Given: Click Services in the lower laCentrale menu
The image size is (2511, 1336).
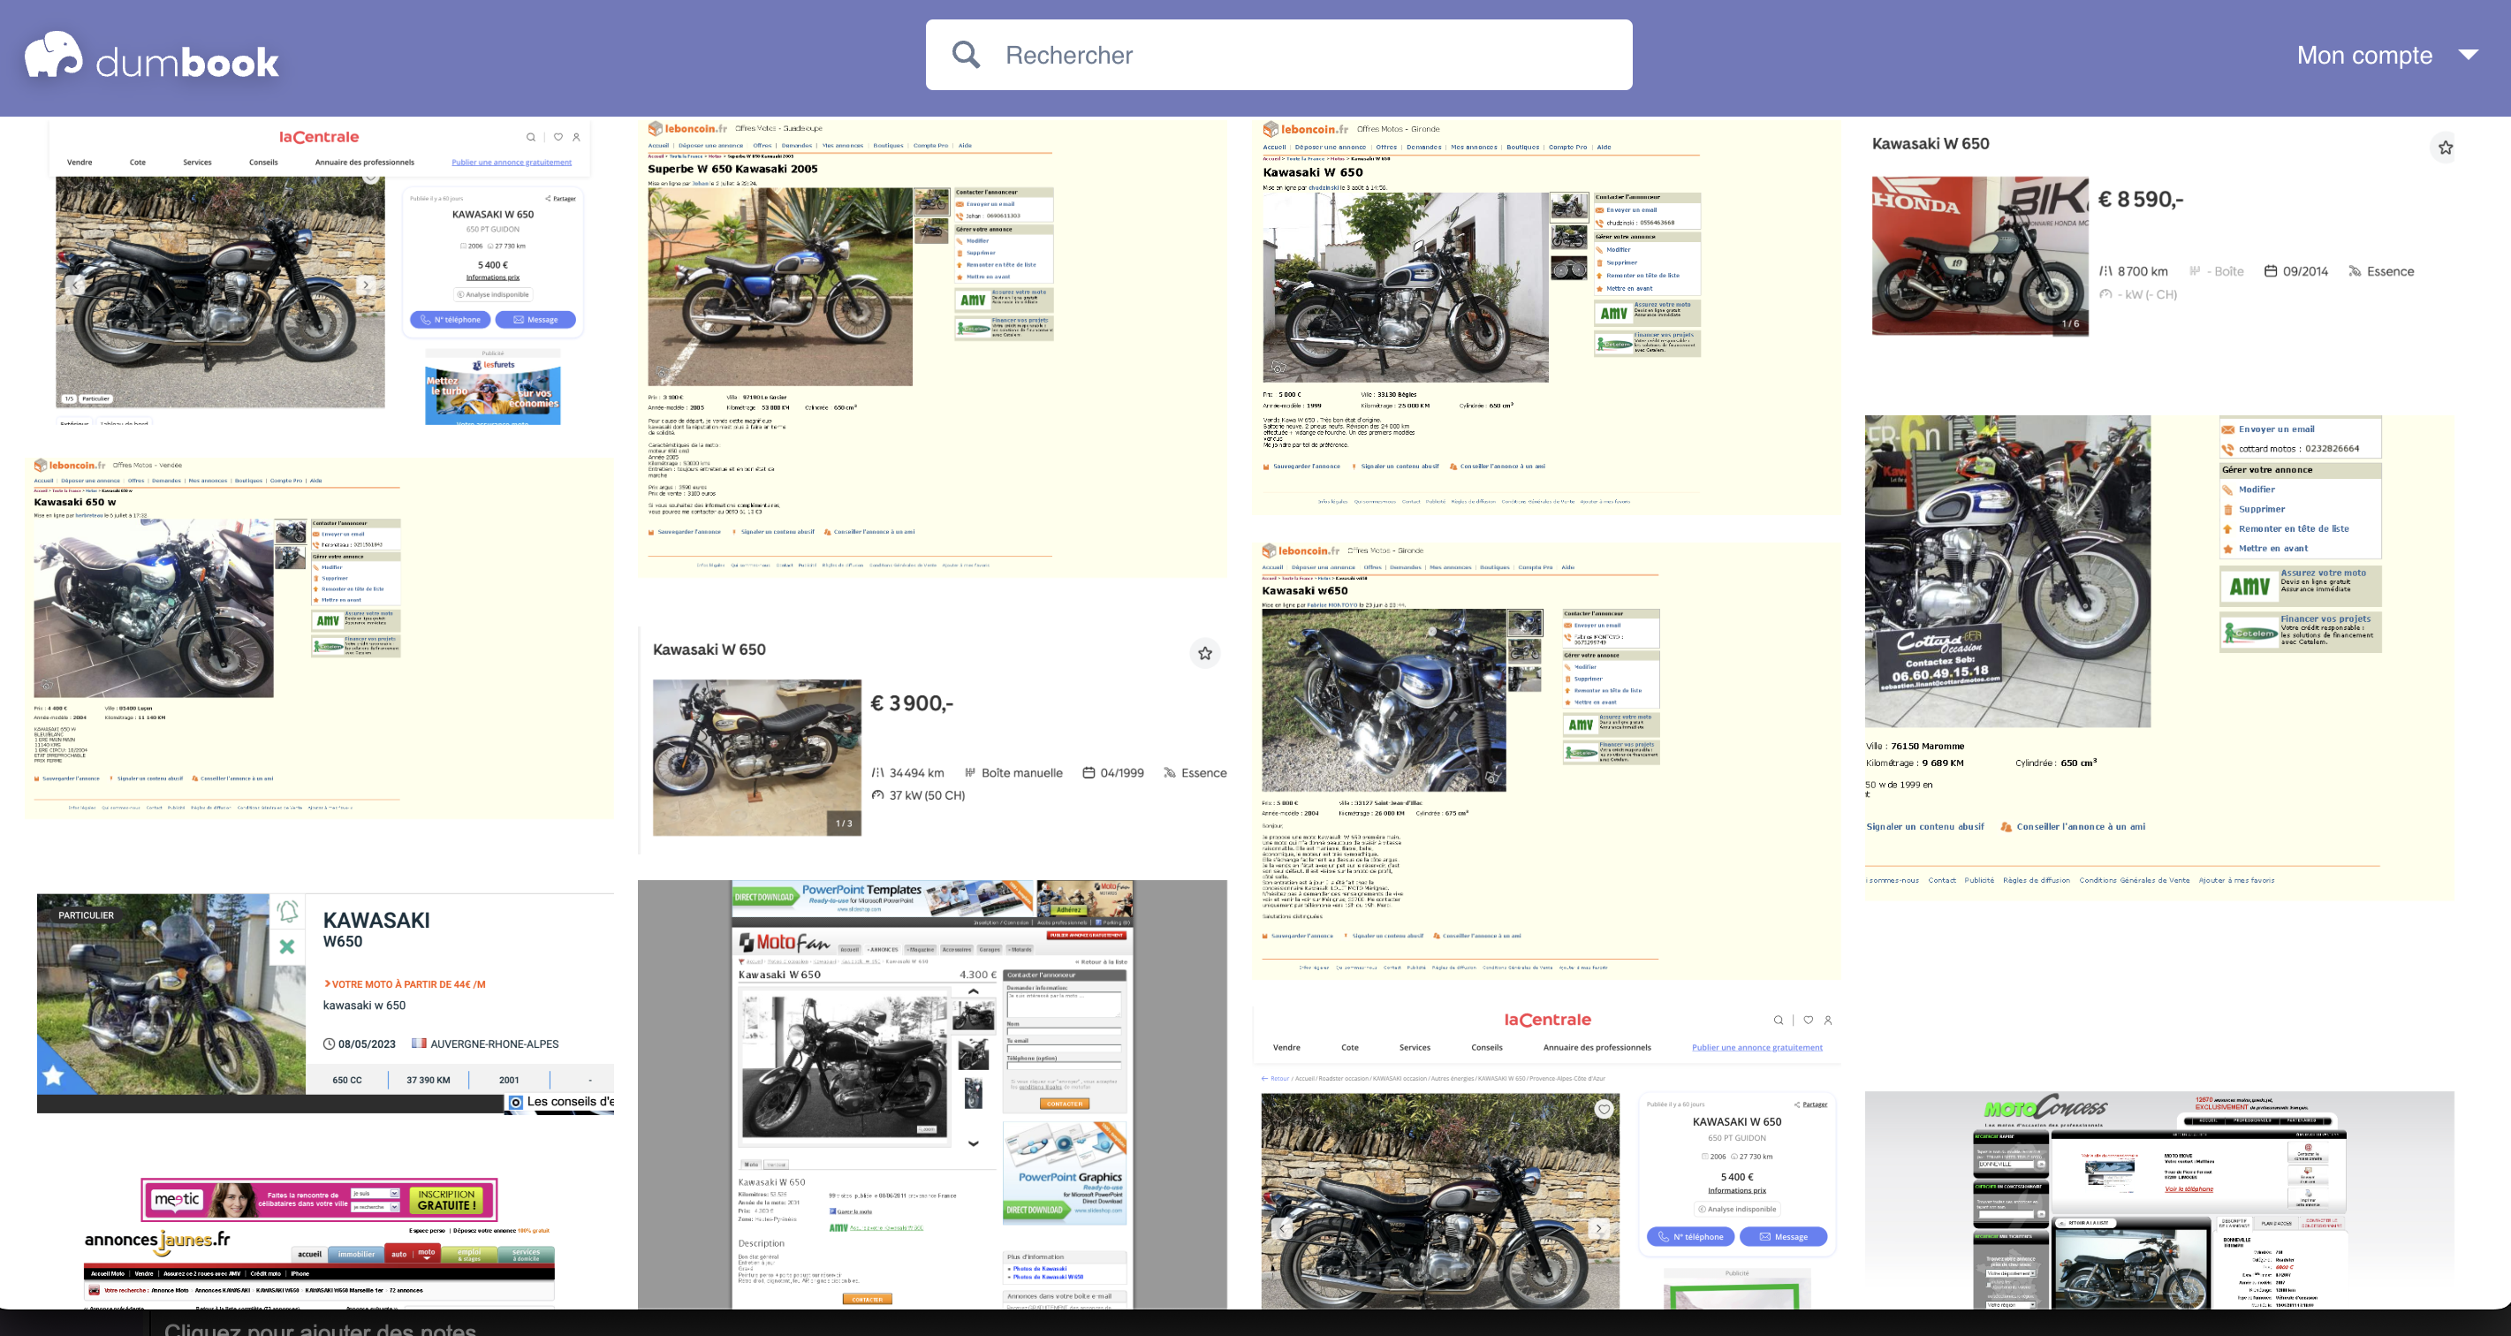Looking at the screenshot, I should pos(1415,1047).
